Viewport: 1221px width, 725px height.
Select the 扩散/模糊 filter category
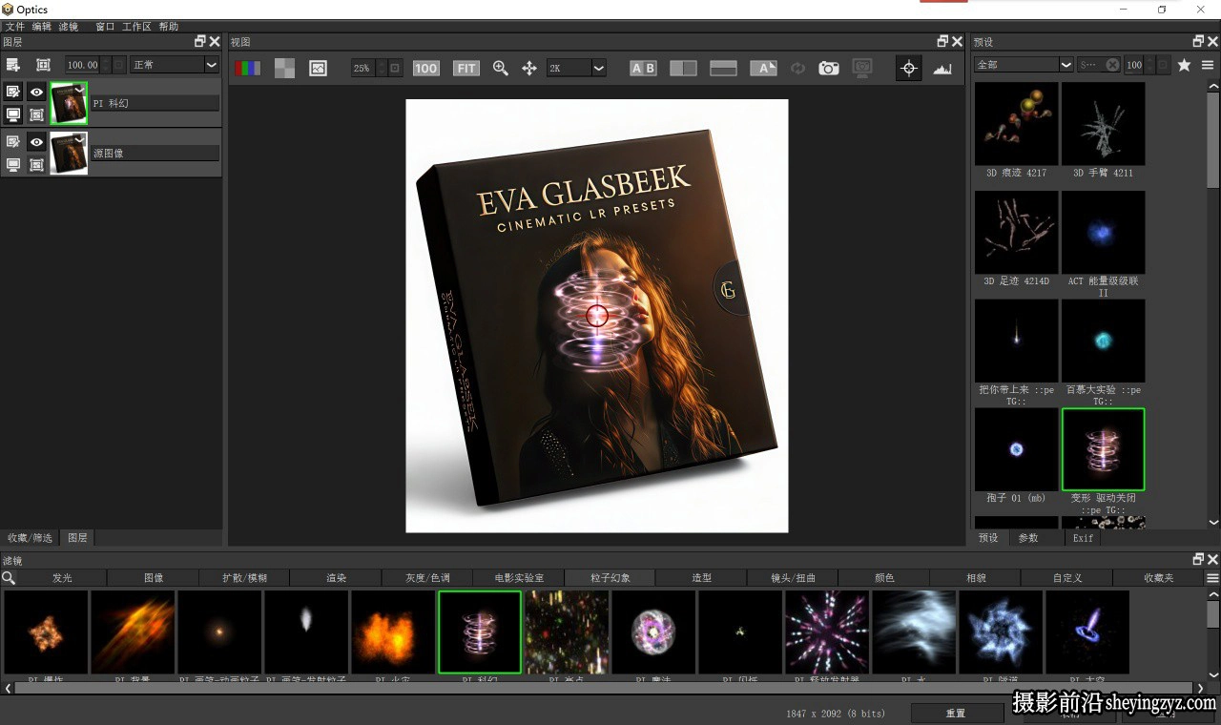tap(244, 578)
